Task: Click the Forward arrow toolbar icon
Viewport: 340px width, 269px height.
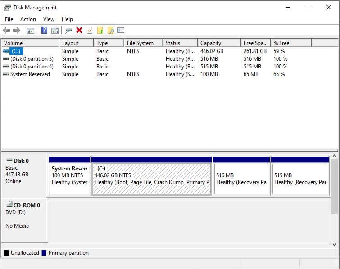Action: point(17,30)
